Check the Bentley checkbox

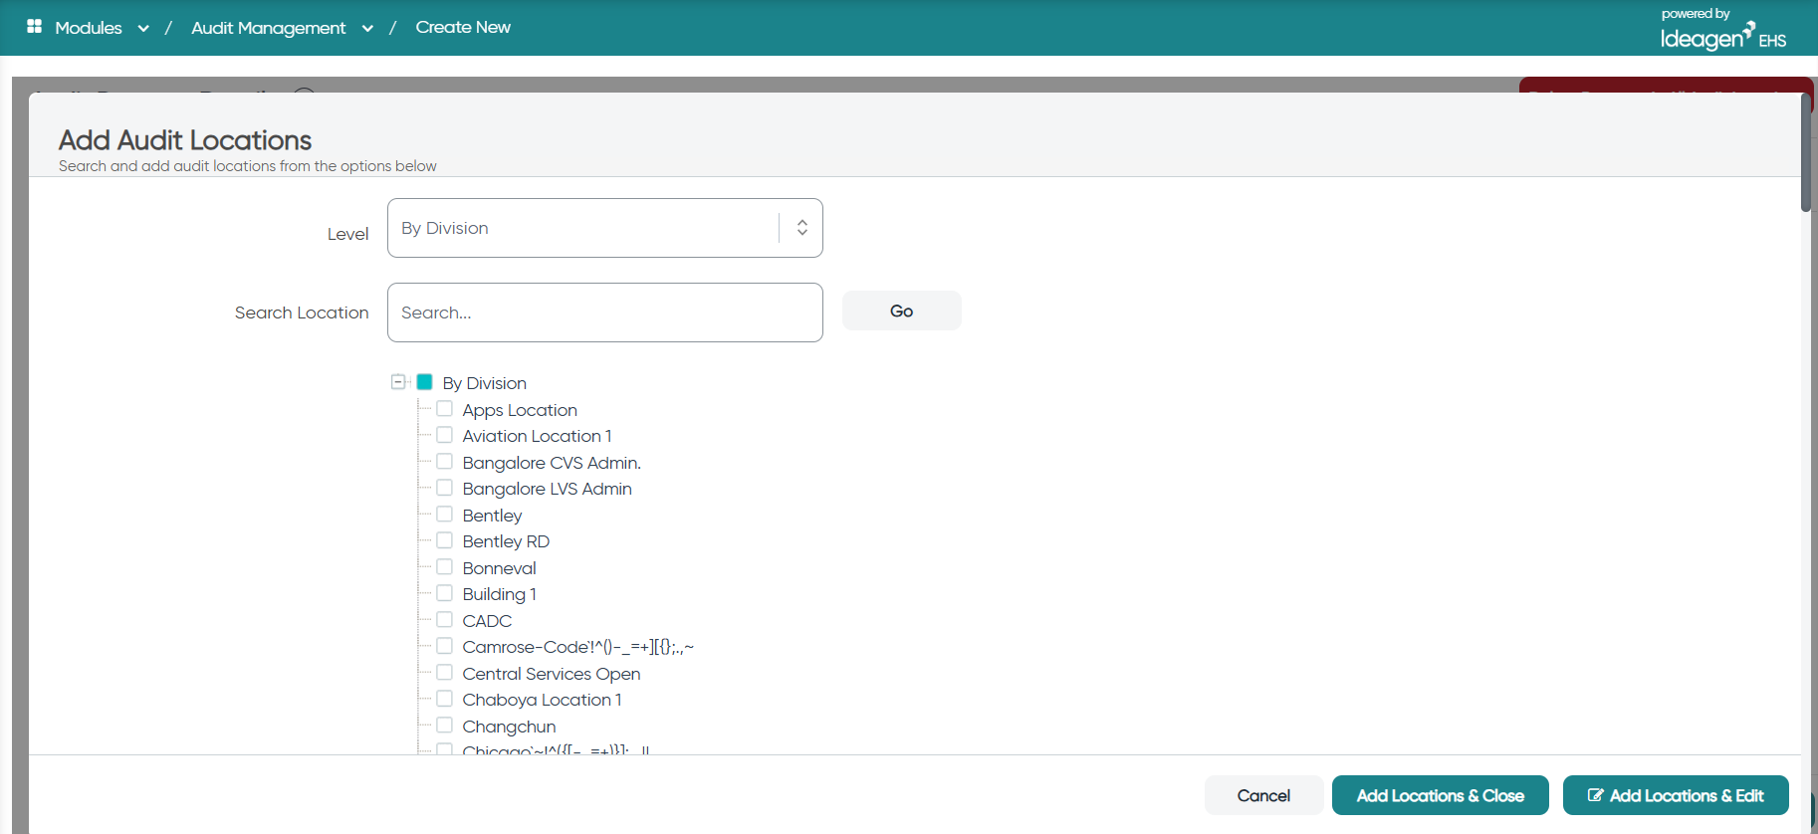444,515
